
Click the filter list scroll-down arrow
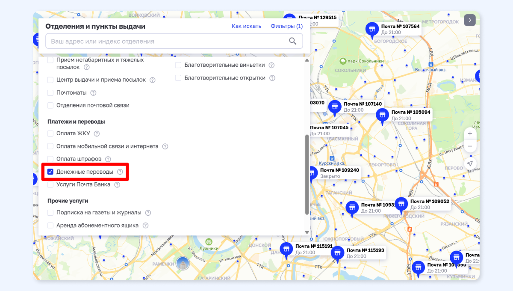[307, 232]
